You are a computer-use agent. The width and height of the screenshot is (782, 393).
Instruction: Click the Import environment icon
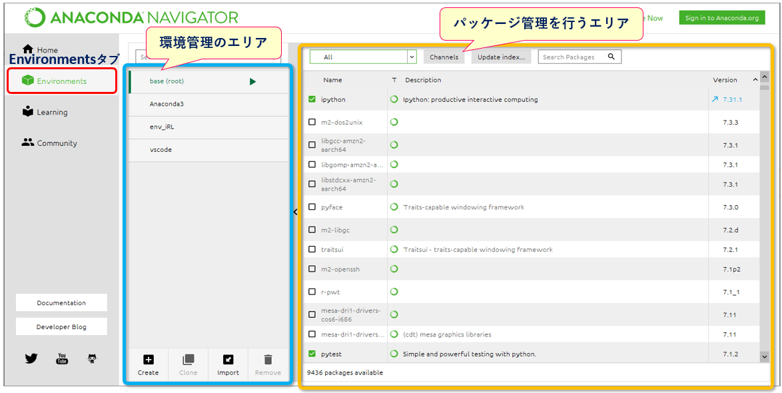click(x=228, y=360)
